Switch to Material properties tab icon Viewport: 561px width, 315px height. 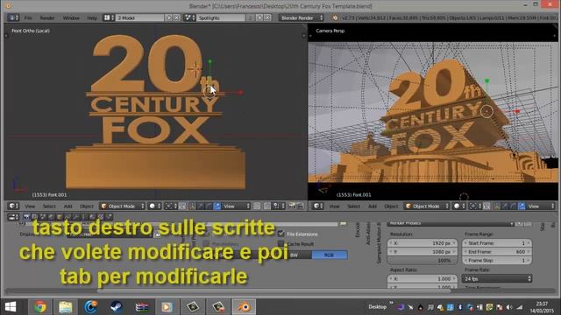tap(92, 217)
